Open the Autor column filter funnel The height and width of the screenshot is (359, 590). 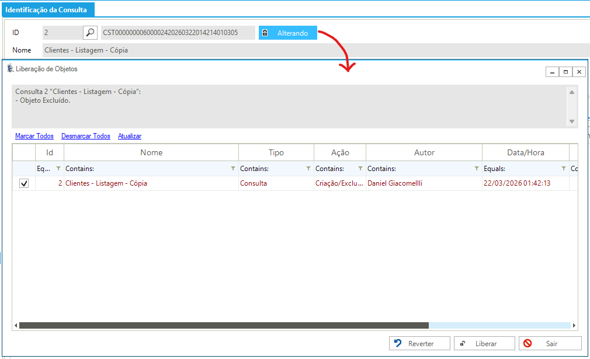477,169
